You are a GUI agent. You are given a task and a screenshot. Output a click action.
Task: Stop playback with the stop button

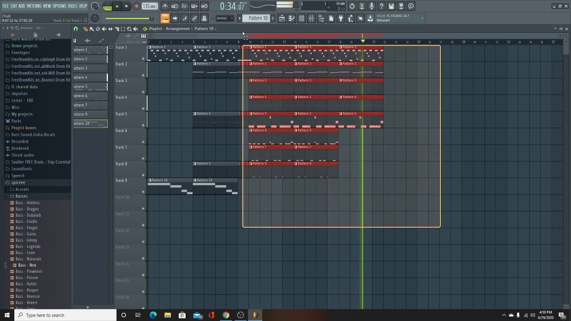coord(127,6)
